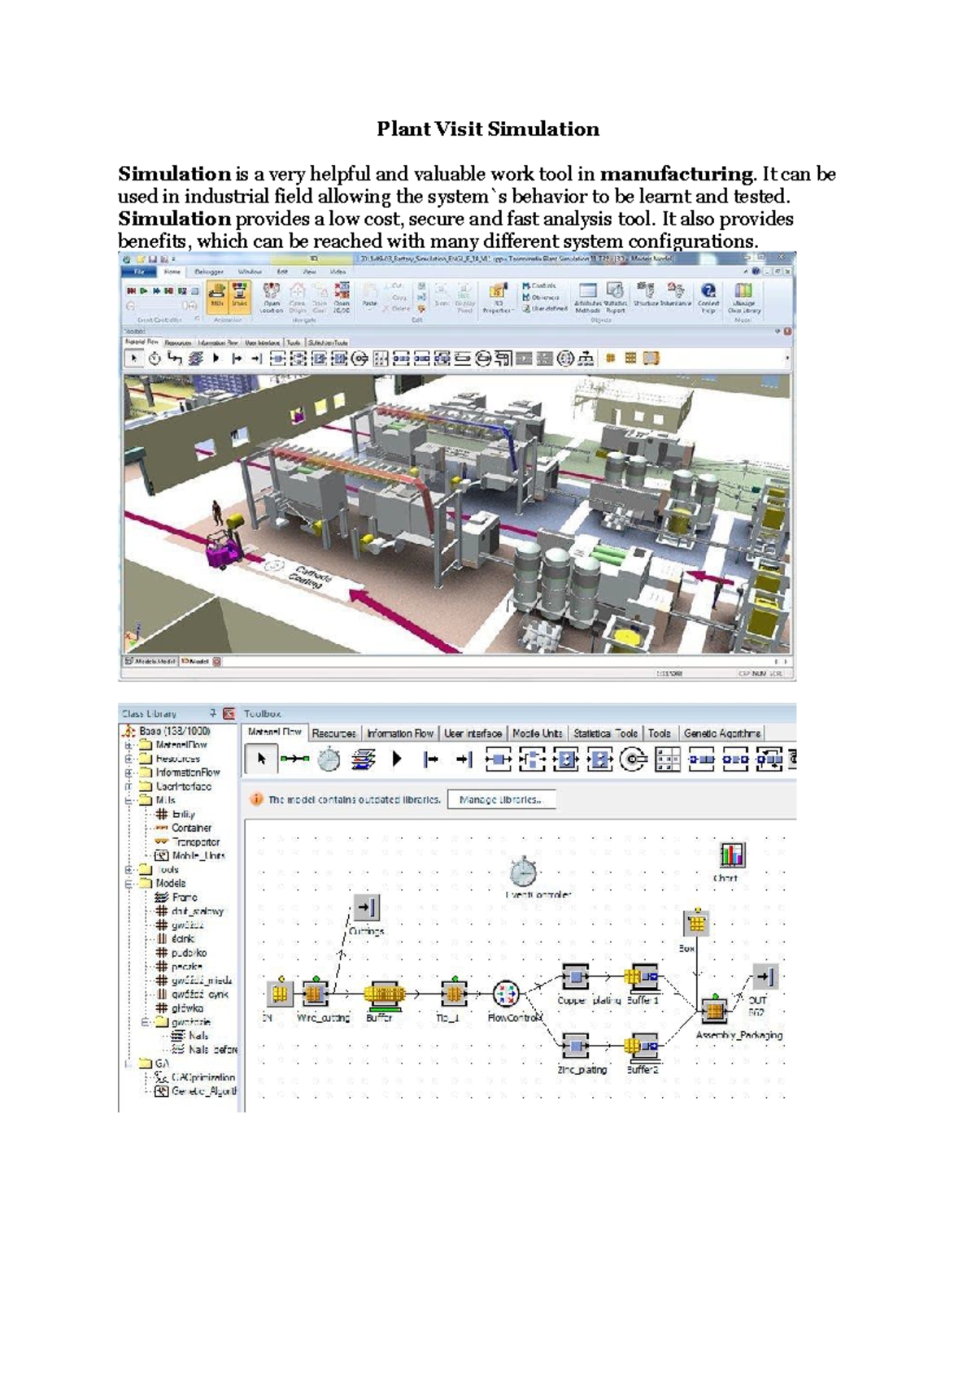This screenshot has width=976, height=1379.
Task: Select the Buffer1 object
Action: (x=643, y=977)
